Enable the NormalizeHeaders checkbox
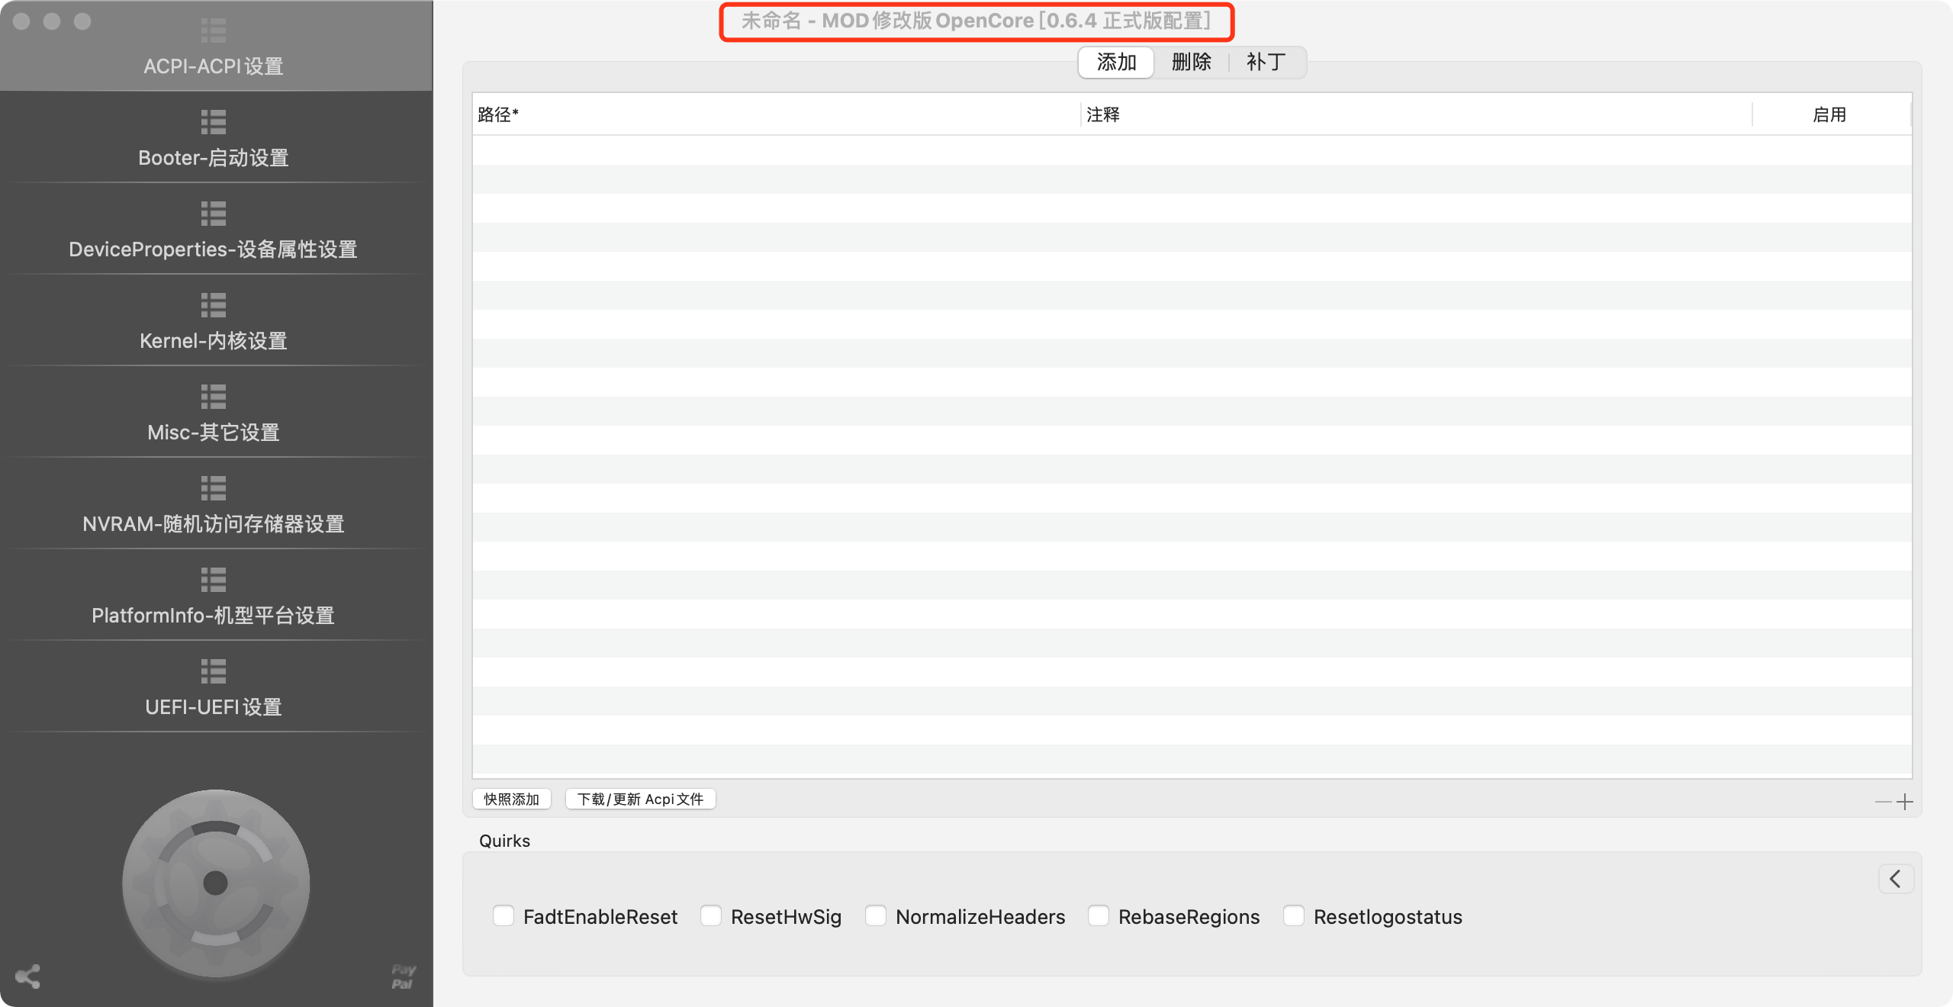The height and width of the screenshot is (1007, 1953). (876, 915)
